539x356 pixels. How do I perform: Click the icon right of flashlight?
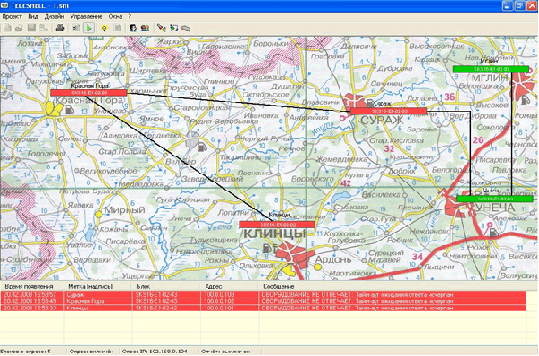[x=174, y=28]
